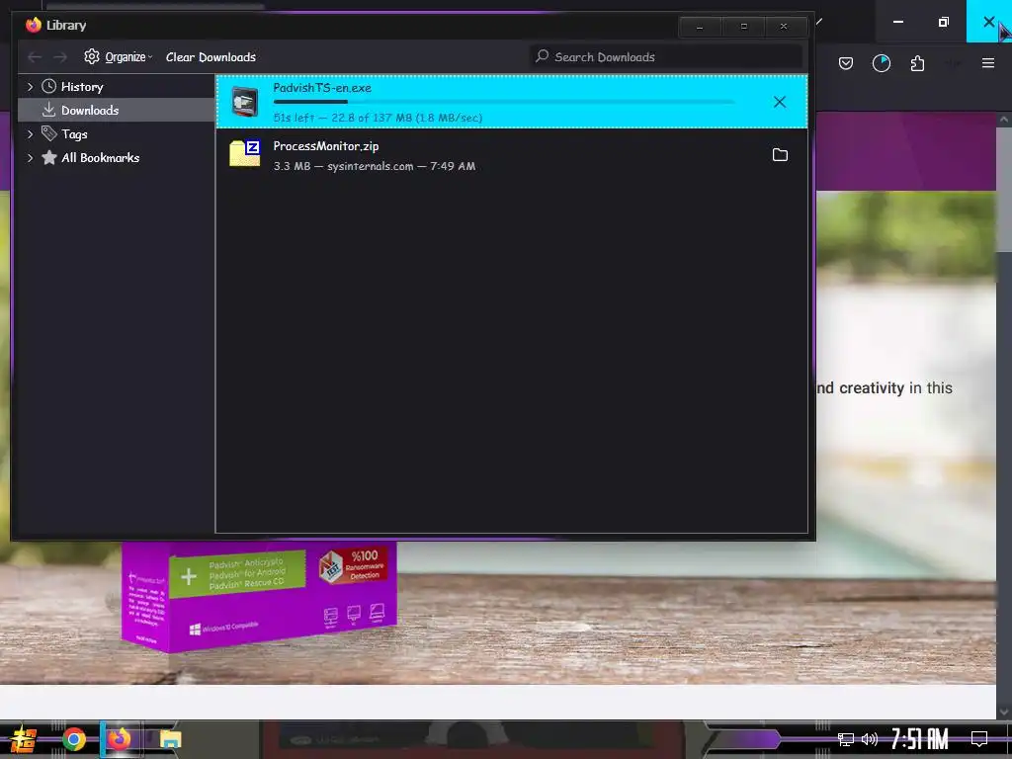Open the notification center icon

click(x=979, y=738)
